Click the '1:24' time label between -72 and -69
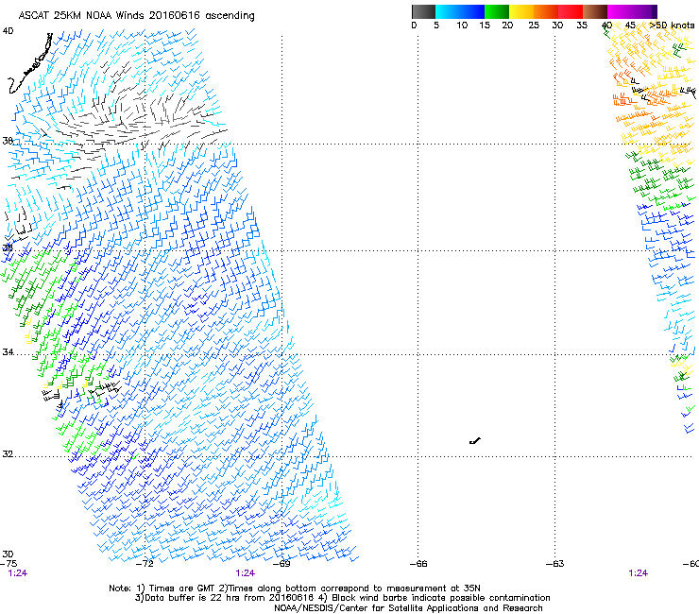This screenshot has width=699, height=614. 246,573
